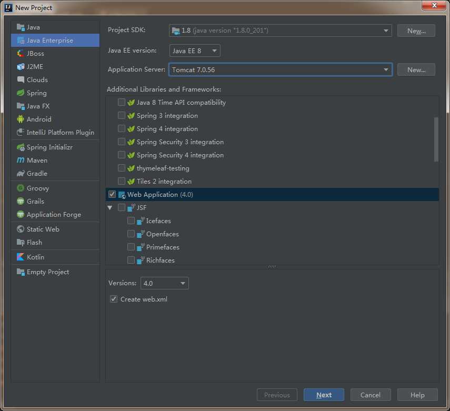The image size is (450, 411).
Task: Select the J2ME icon
Action: coord(21,67)
